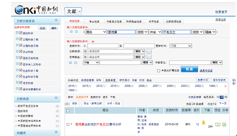237x136 pixels.
Task: Uncheck the 基础科学 checkbox
Action: pos(21,33)
